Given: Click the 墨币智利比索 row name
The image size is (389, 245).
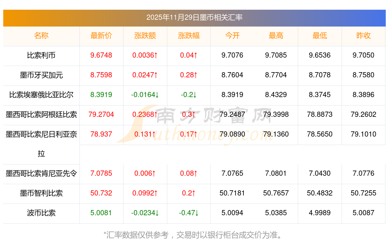Looking at the screenshot, I should click(41, 193).
